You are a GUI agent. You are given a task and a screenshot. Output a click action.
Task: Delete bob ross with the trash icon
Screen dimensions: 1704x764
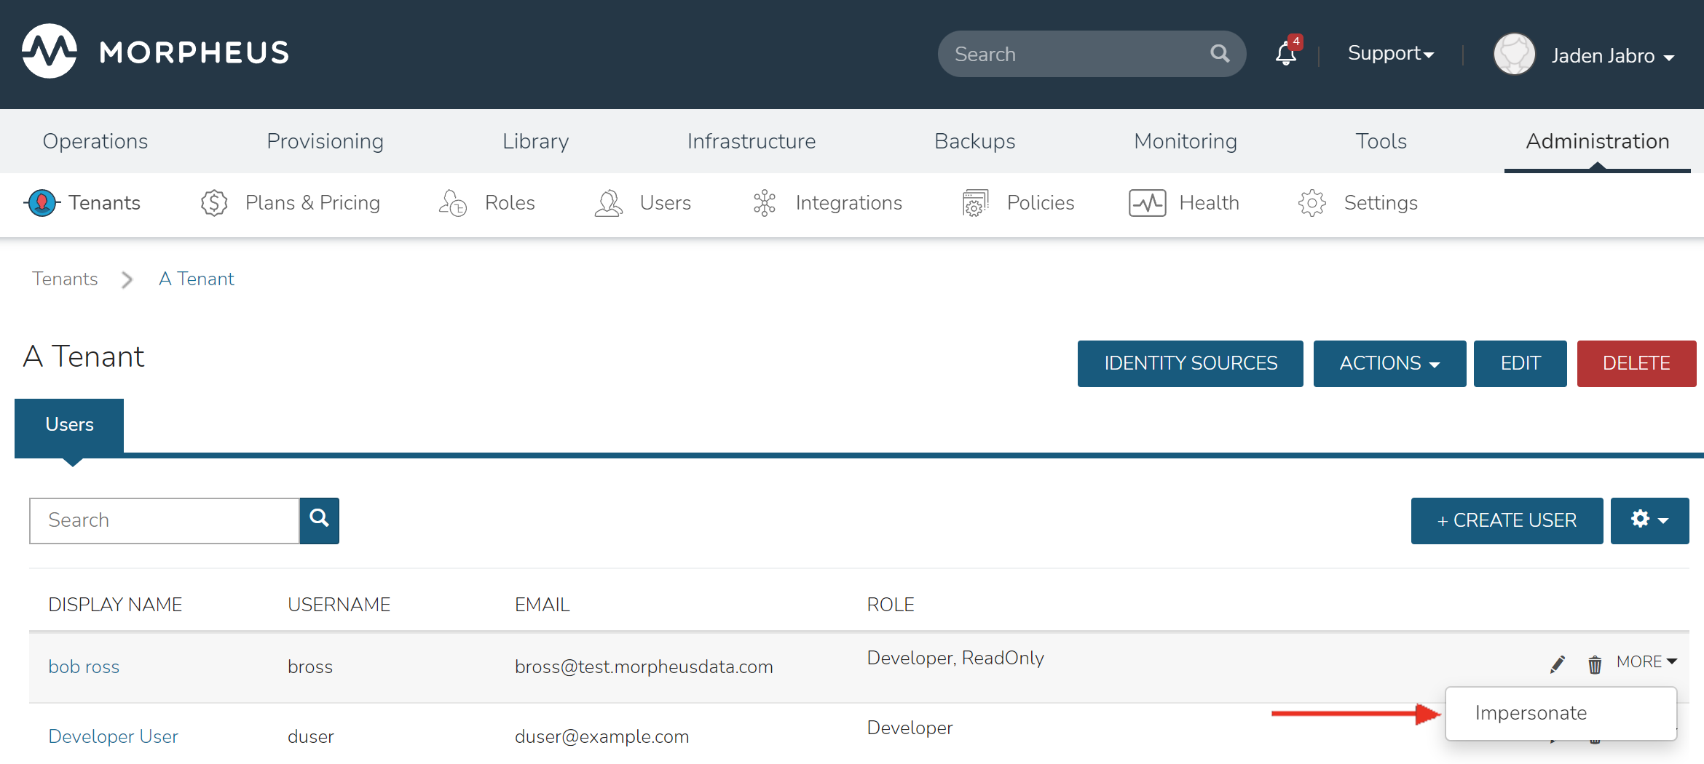tap(1595, 664)
